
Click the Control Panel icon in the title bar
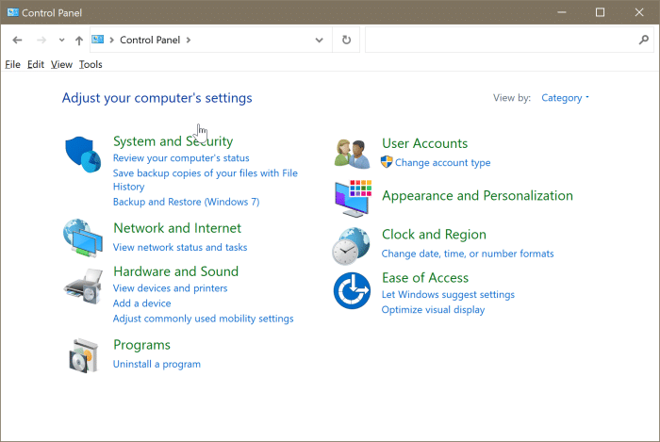pyautogui.click(x=13, y=12)
